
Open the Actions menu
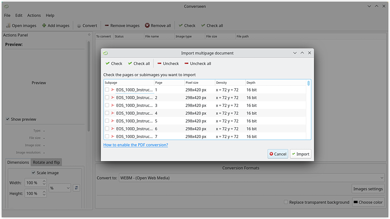click(x=34, y=15)
